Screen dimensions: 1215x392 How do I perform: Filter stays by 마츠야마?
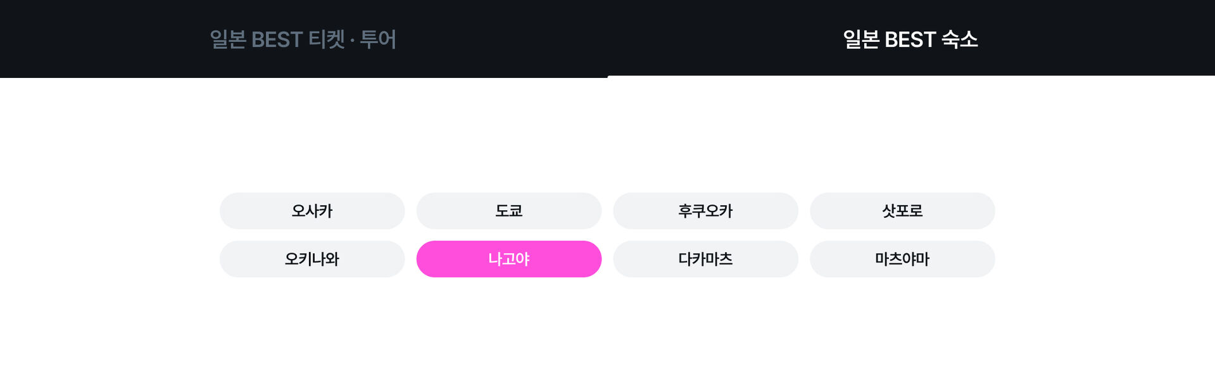[x=902, y=259]
